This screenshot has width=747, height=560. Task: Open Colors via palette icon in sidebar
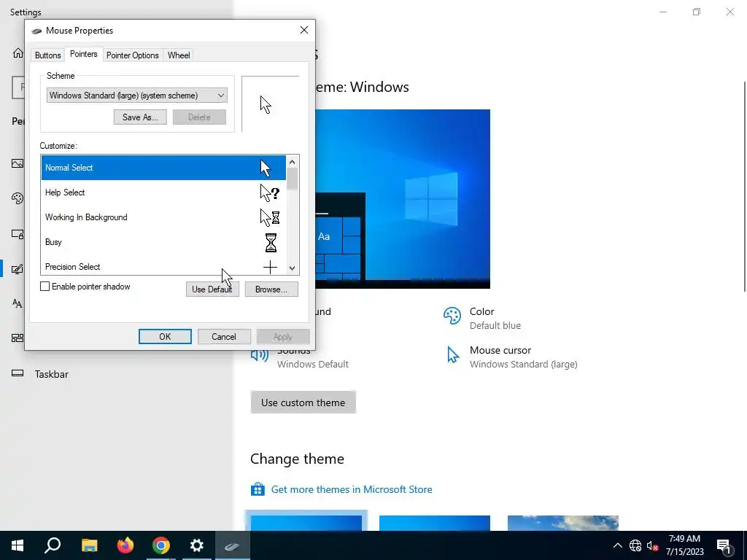tap(18, 198)
